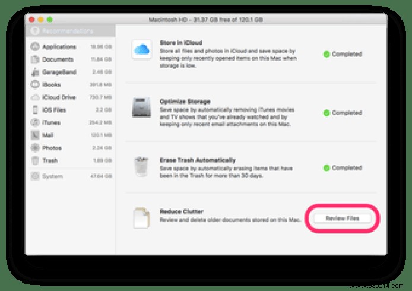Click the Macintosh HD window title

206,20
